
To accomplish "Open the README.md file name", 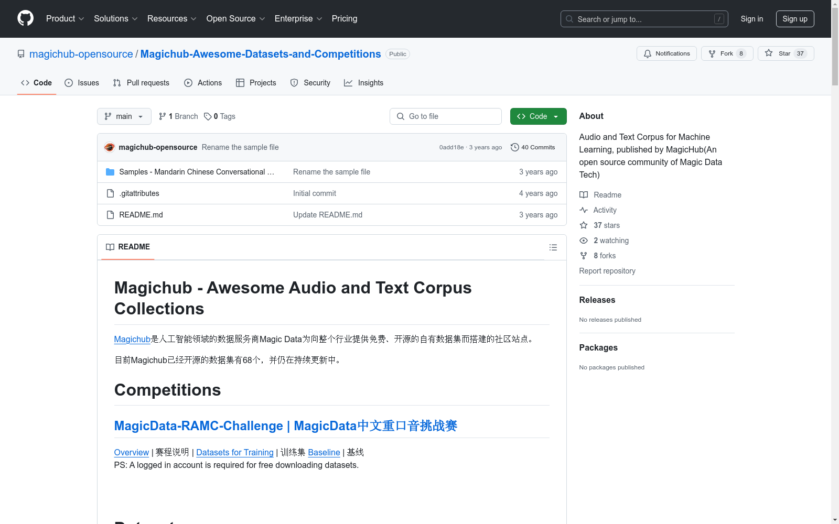I will [141, 215].
